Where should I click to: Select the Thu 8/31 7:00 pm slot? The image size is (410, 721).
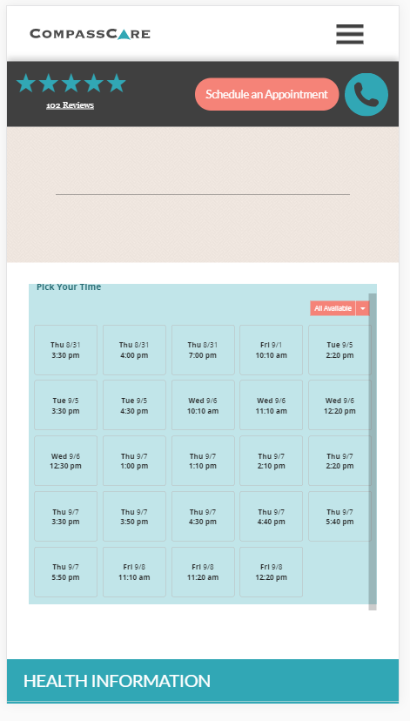pos(203,350)
